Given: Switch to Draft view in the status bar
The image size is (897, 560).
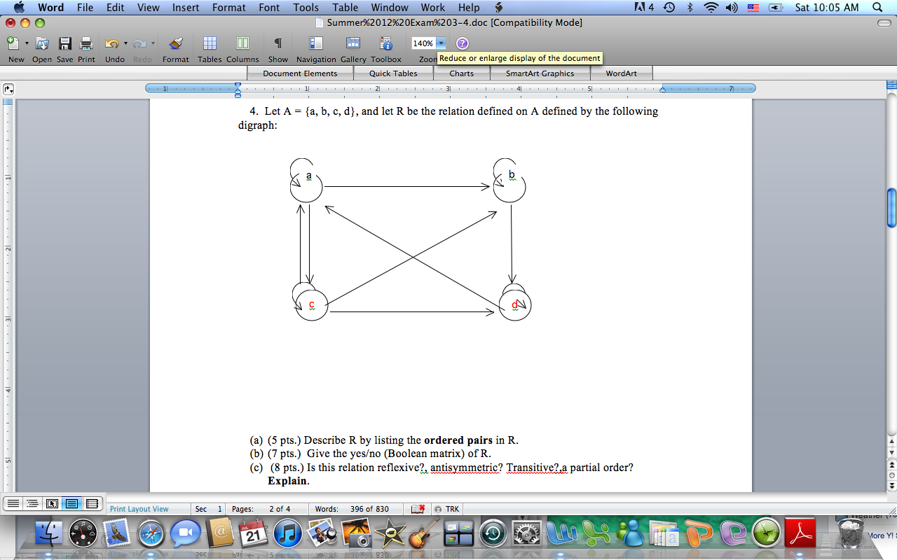Looking at the screenshot, I should click(x=13, y=502).
